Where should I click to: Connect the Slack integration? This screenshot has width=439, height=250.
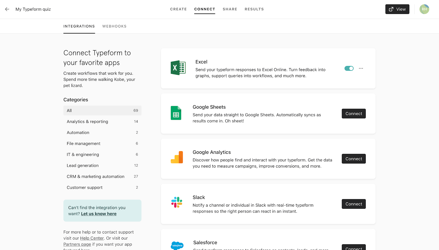click(x=354, y=204)
